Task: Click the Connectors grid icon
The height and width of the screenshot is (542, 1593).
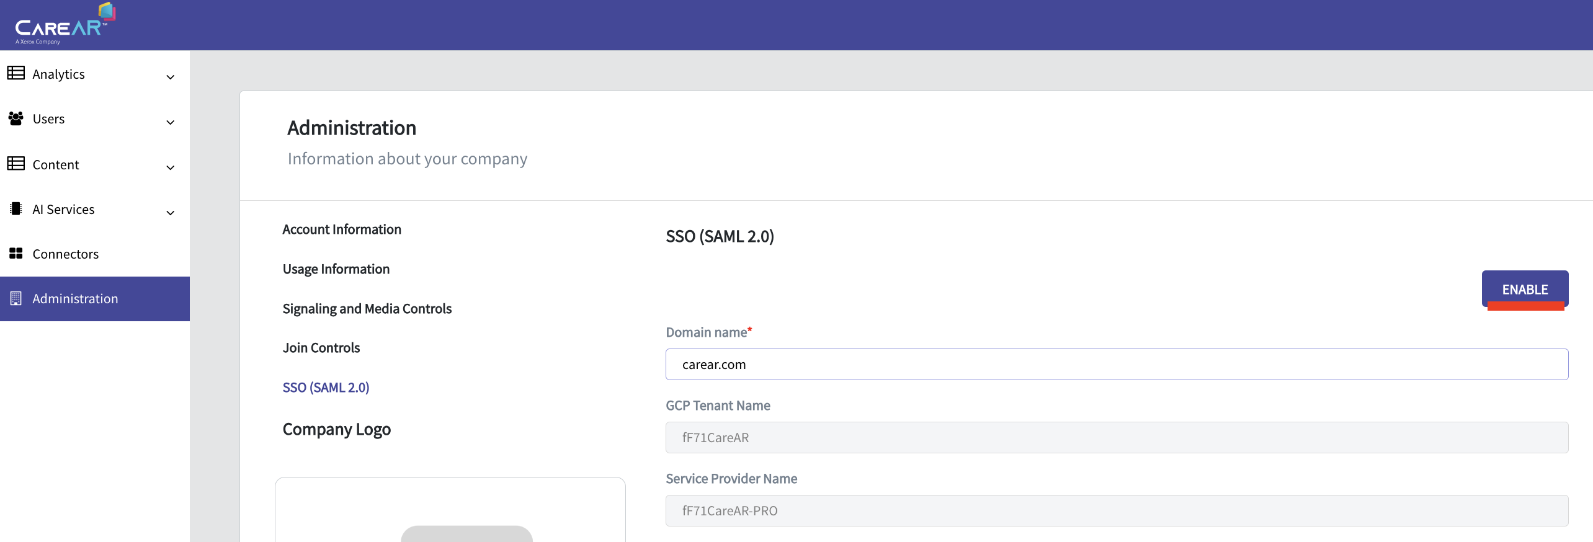Action: (x=16, y=254)
